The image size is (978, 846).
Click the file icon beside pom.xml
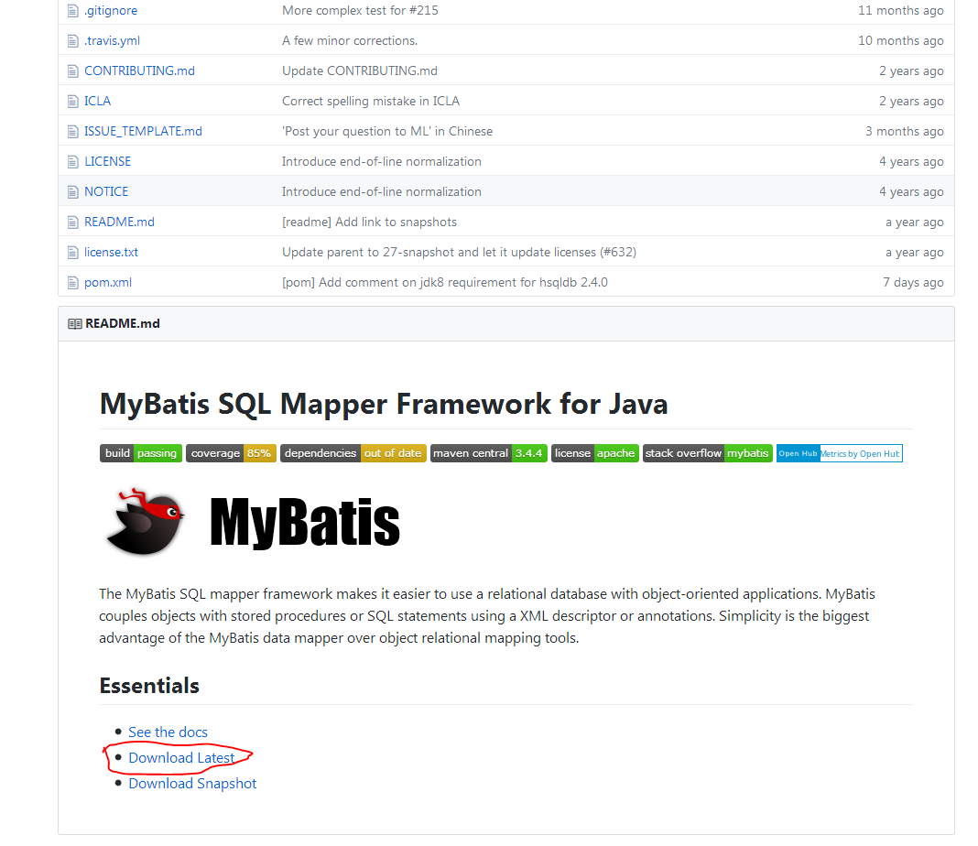coord(73,283)
